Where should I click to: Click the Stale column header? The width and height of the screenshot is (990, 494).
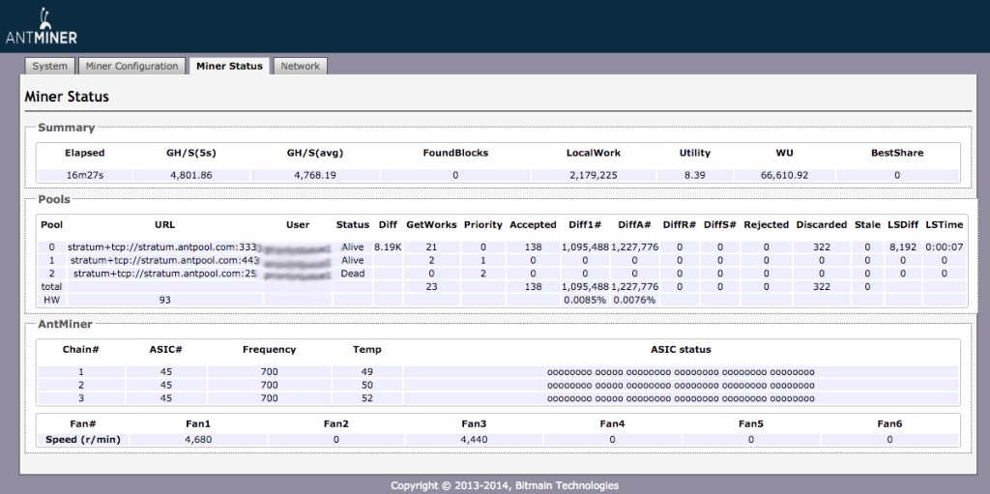[x=867, y=224]
